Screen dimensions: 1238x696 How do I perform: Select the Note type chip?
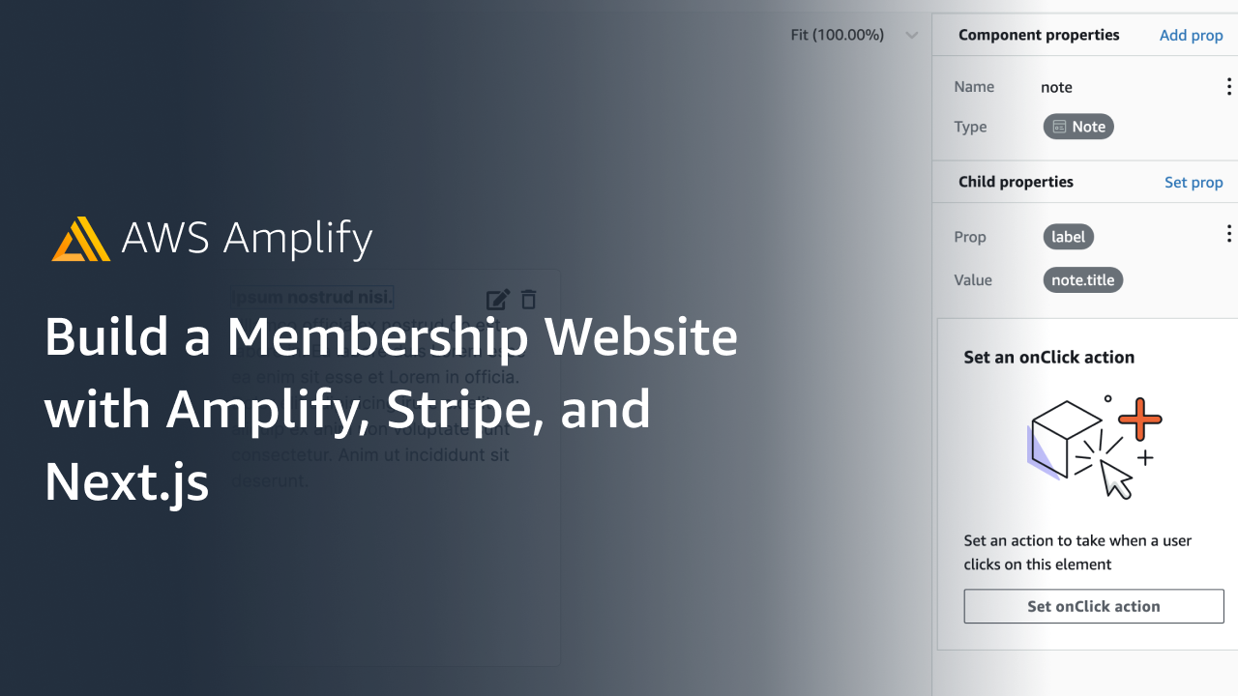[1078, 127]
